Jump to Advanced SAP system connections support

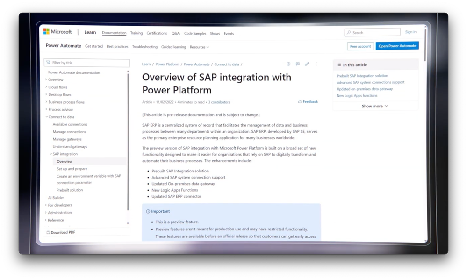371,82
